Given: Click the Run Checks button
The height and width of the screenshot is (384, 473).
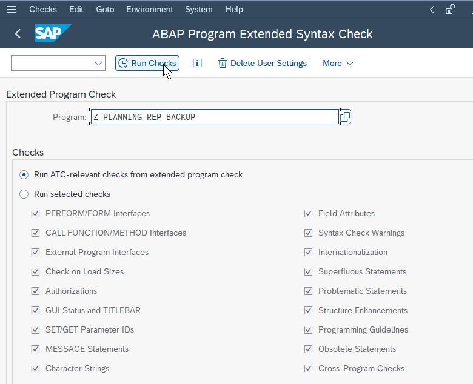Looking at the screenshot, I should tap(147, 63).
